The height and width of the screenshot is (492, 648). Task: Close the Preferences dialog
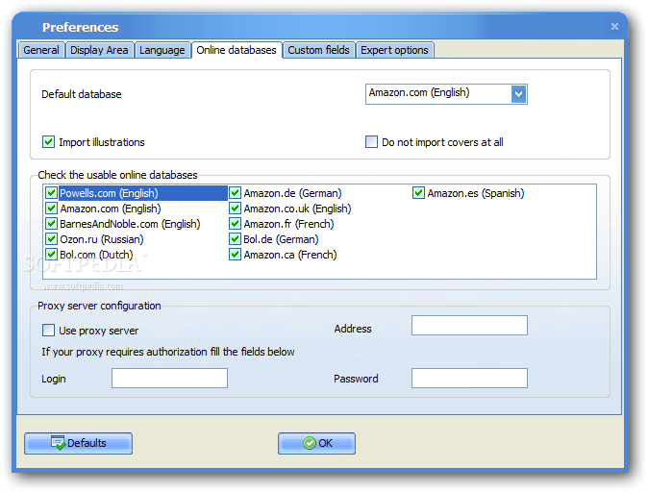tap(614, 27)
